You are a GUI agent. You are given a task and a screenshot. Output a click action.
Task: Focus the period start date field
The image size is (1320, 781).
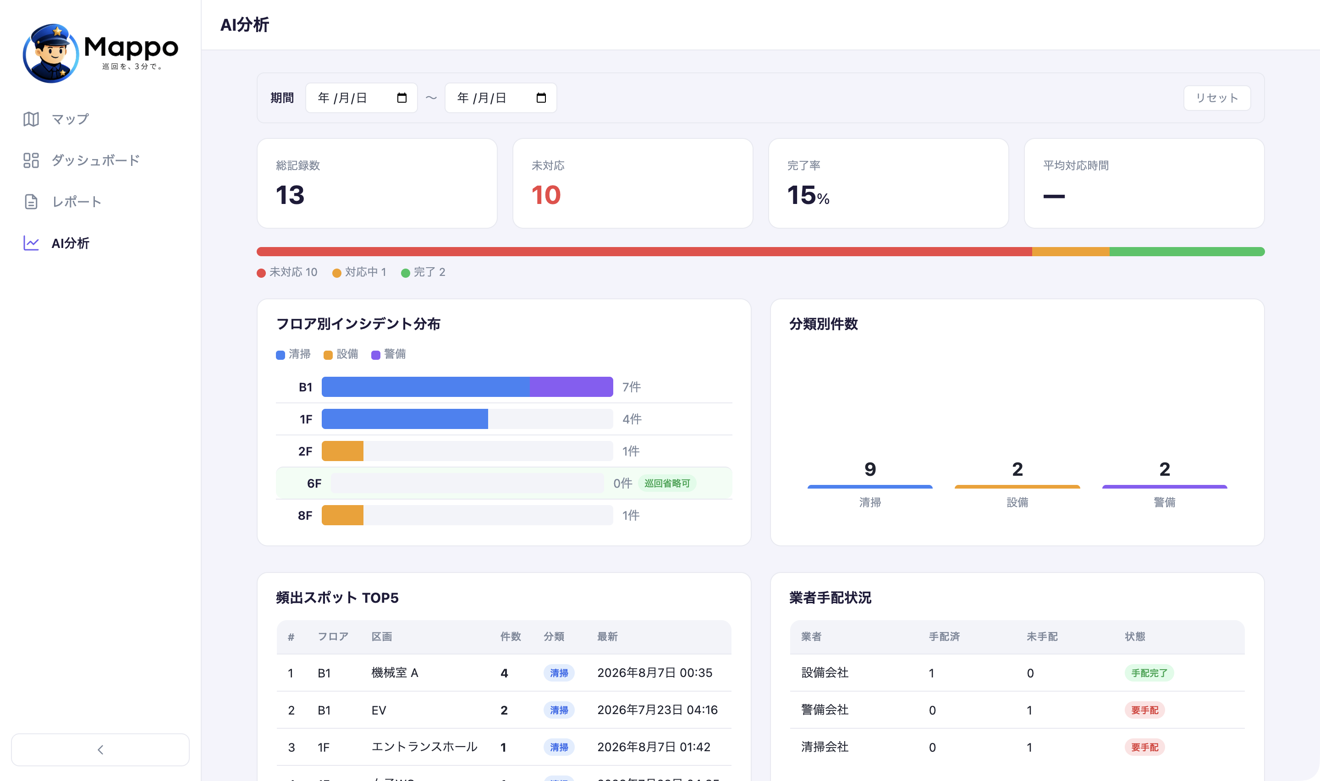(362, 98)
